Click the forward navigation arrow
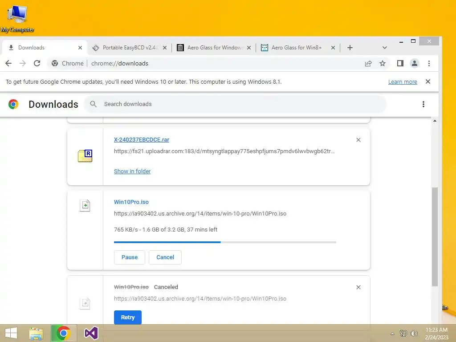The image size is (456, 342). [23, 63]
